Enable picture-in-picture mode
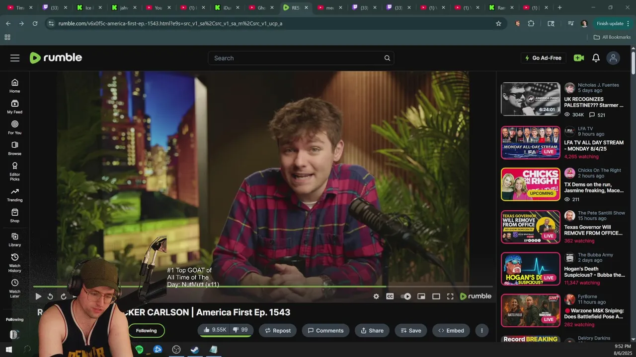This screenshot has height=357, width=636. (421, 297)
